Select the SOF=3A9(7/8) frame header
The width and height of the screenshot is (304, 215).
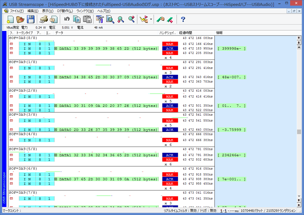coord(23,193)
